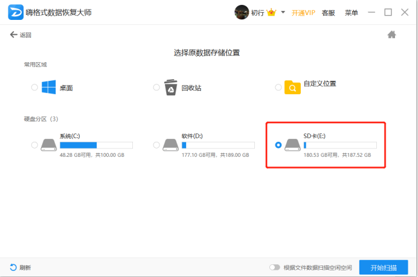
Task: Click text 180.53 GB可用，共187.52 GB
Action: [337, 155]
